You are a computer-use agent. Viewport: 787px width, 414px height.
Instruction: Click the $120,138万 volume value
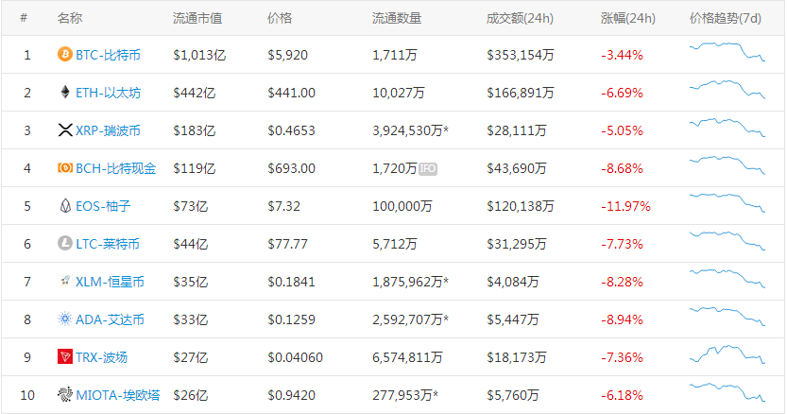520,206
